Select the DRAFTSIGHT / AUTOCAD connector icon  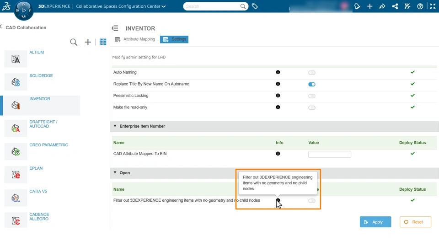[16, 128]
